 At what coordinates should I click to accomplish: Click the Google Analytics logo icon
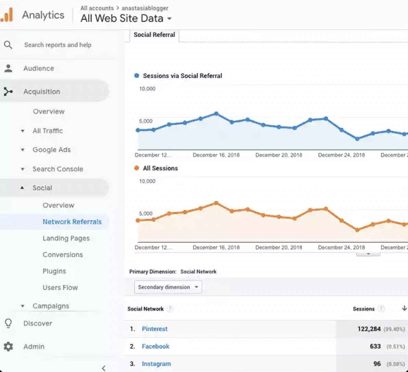pos(7,15)
